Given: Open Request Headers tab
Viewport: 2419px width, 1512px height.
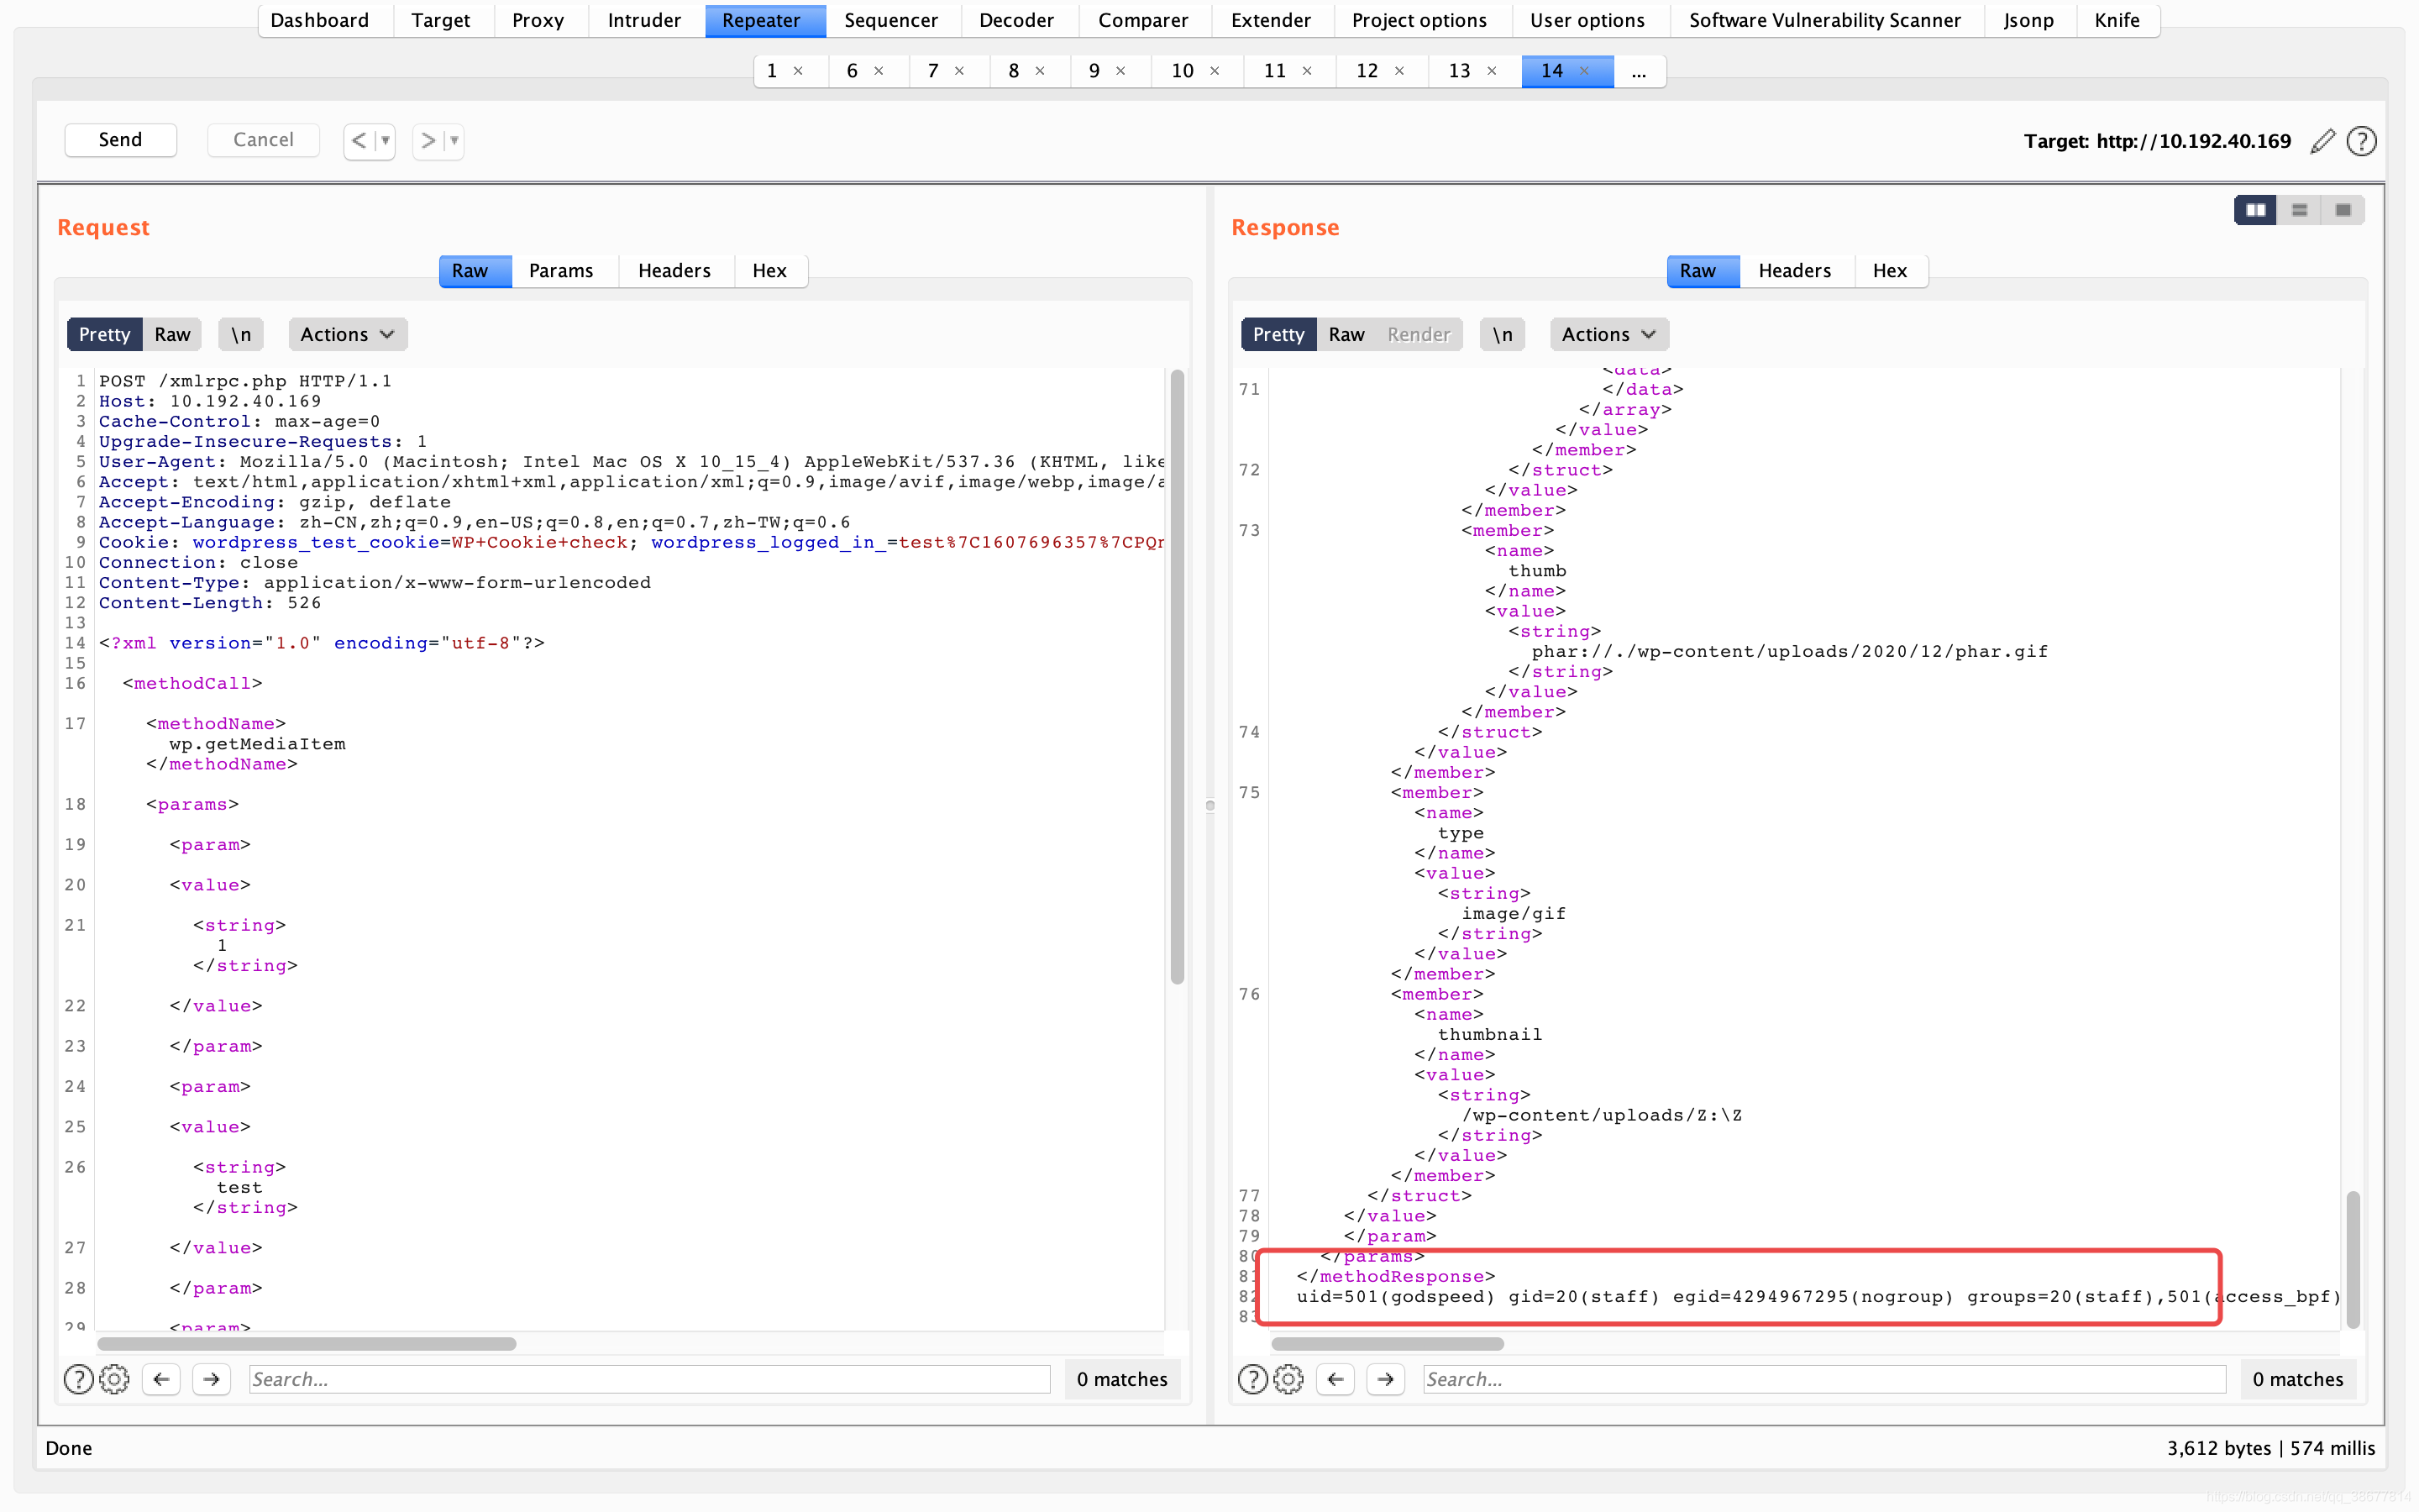Looking at the screenshot, I should tap(674, 271).
